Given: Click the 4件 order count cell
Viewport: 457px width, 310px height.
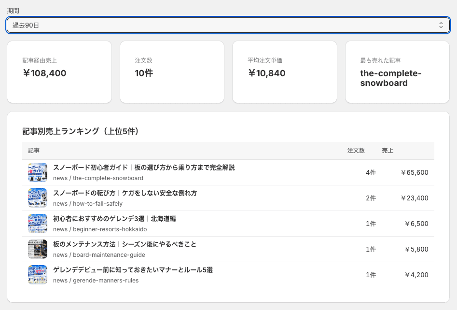Looking at the screenshot, I should click(371, 173).
